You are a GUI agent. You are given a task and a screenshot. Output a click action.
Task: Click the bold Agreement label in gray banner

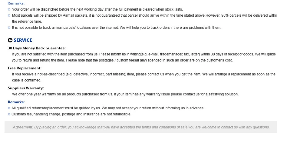[x=23, y=127]
